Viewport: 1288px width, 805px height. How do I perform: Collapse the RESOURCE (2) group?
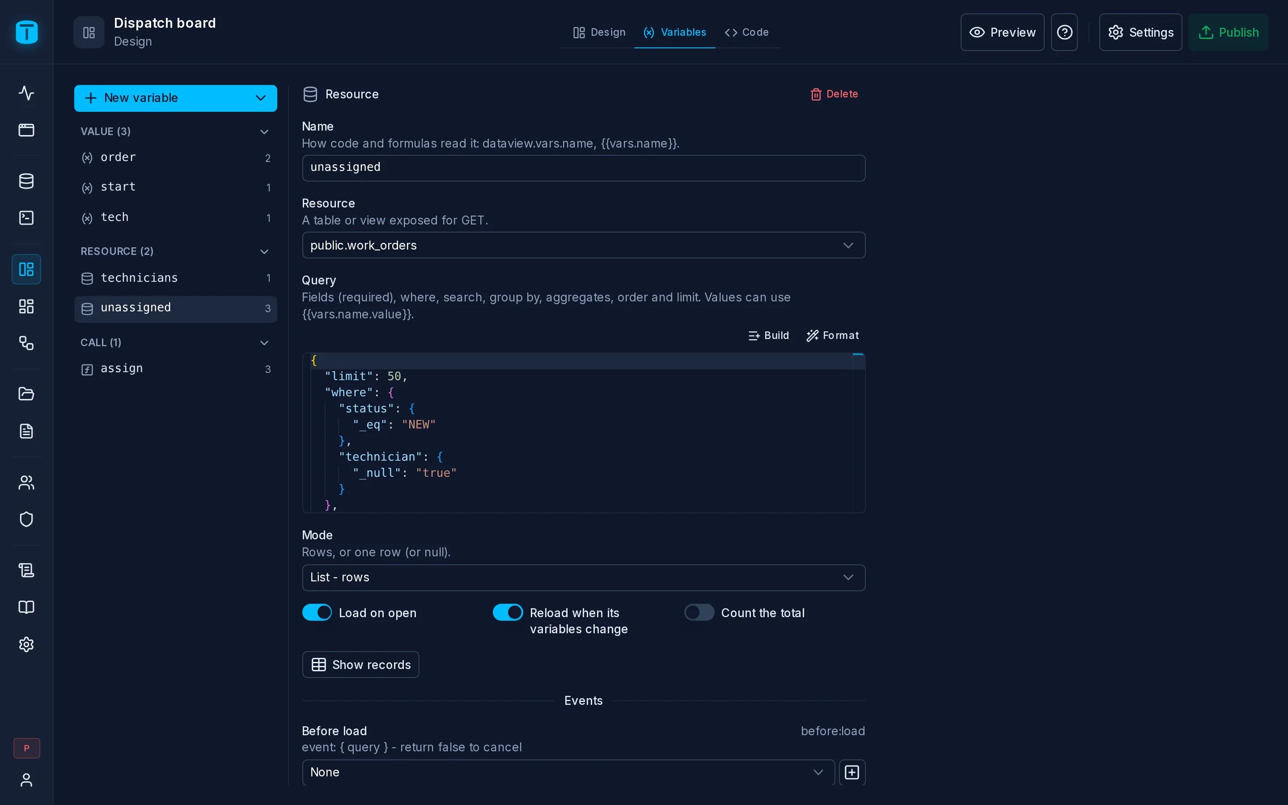click(x=264, y=252)
